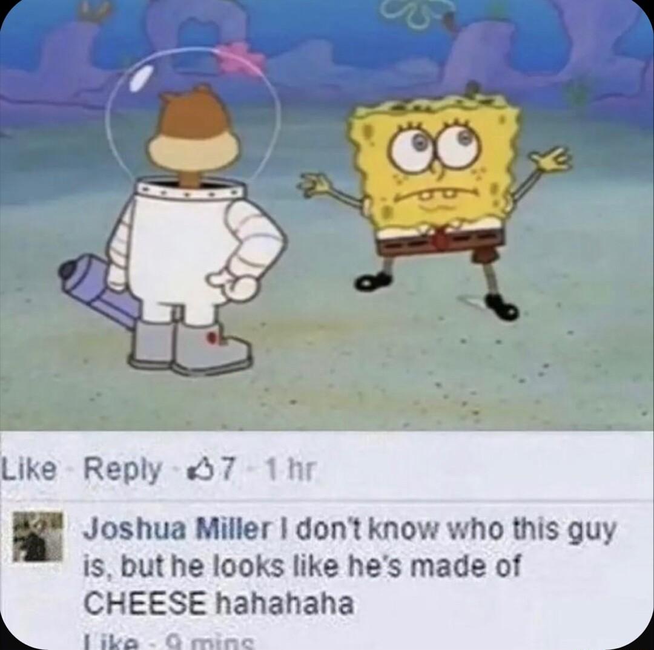Click the 9 mins timestamp
Image resolution: width=654 pixels, height=650 pixels.
click(x=211, y=644)
